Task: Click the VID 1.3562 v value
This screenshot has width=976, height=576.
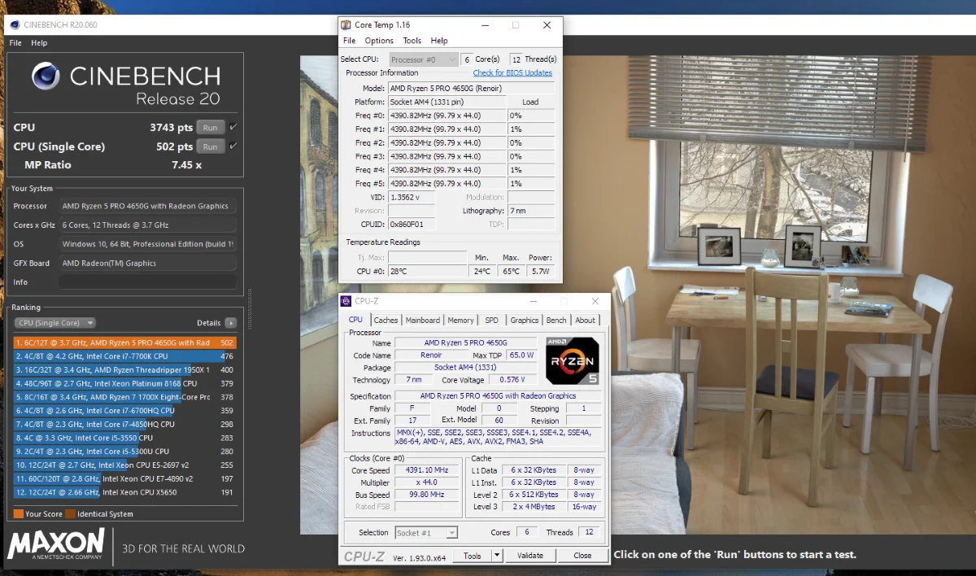Action: [x=412, y=197]
